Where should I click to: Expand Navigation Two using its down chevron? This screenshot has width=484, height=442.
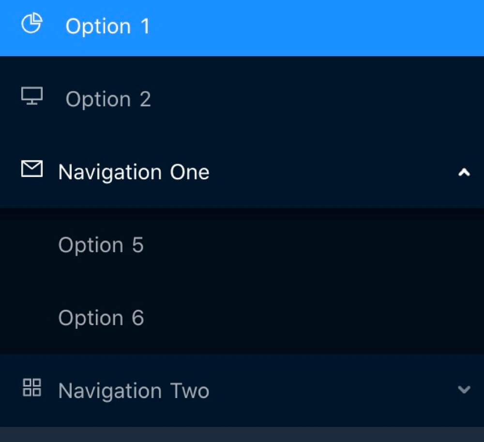(x=464, y=390)
